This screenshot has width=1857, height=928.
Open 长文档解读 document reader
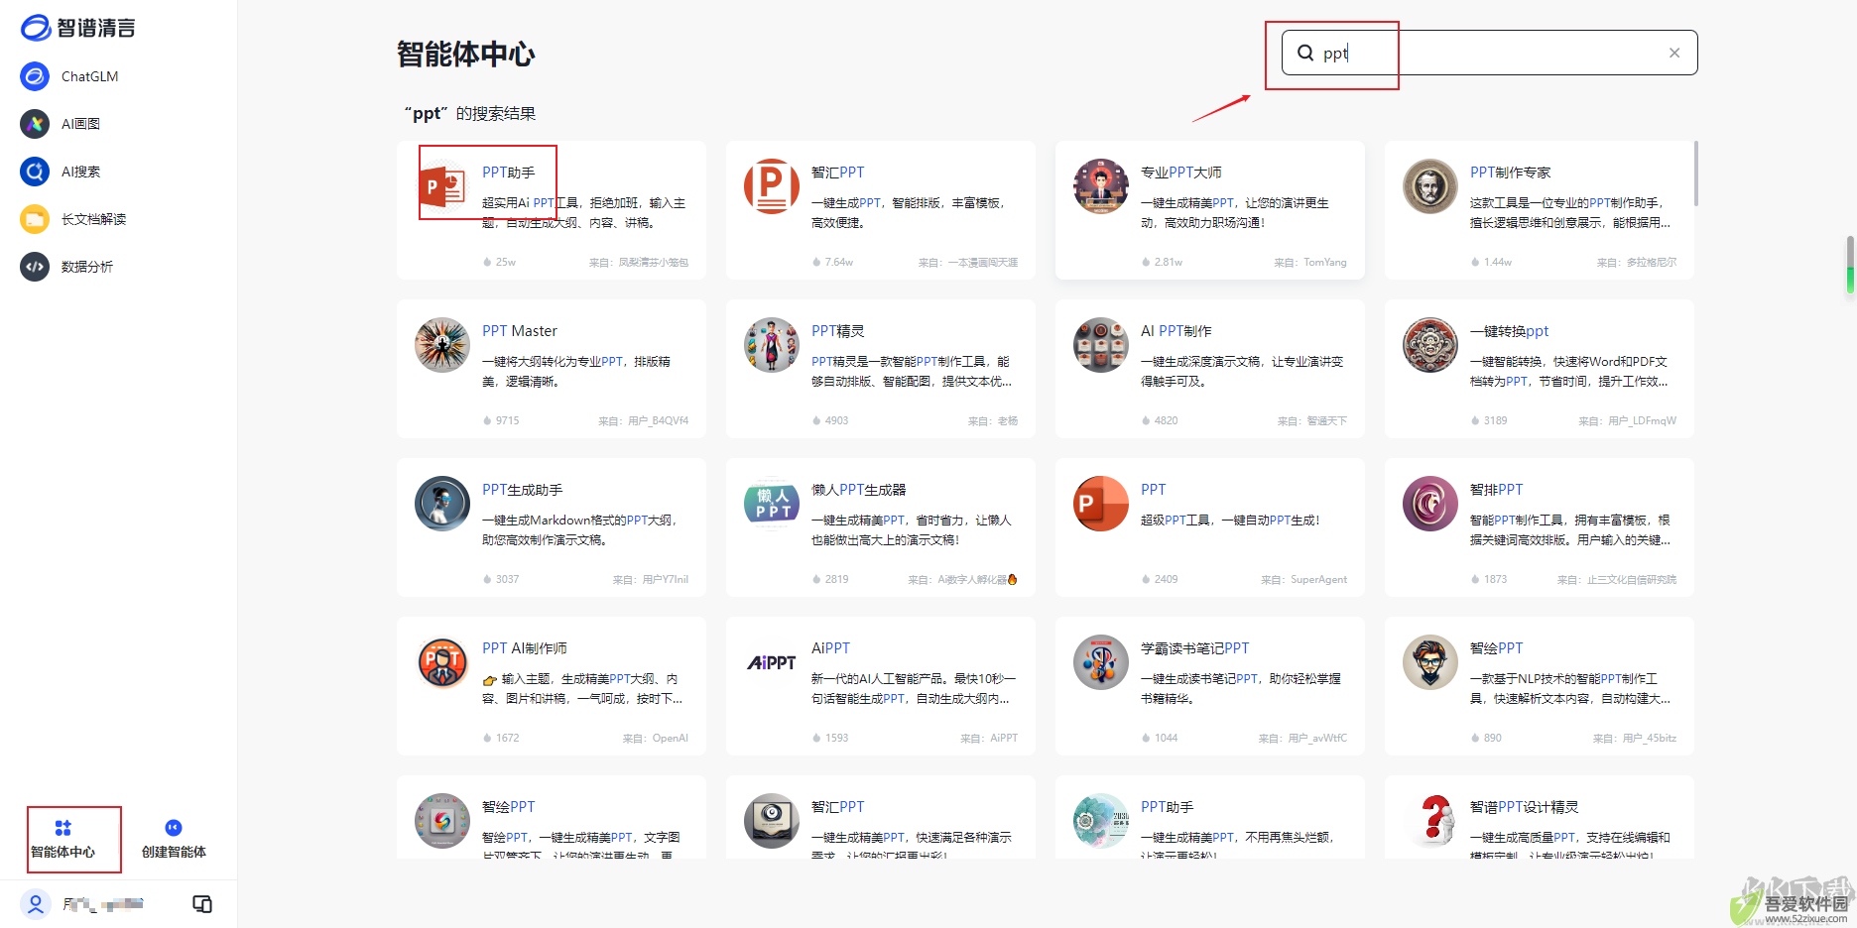73,219
